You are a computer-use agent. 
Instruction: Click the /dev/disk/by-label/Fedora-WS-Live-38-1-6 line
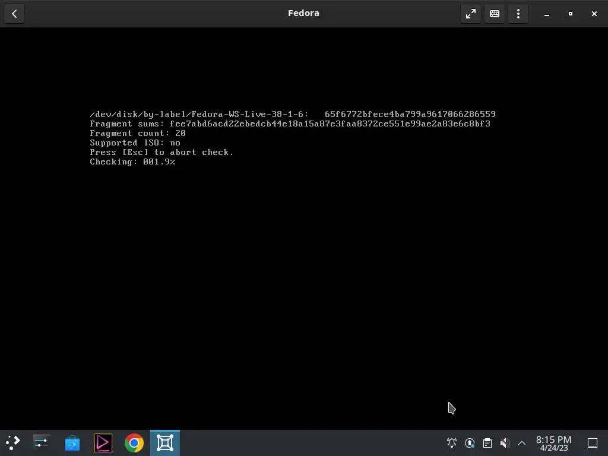[293, 114]
